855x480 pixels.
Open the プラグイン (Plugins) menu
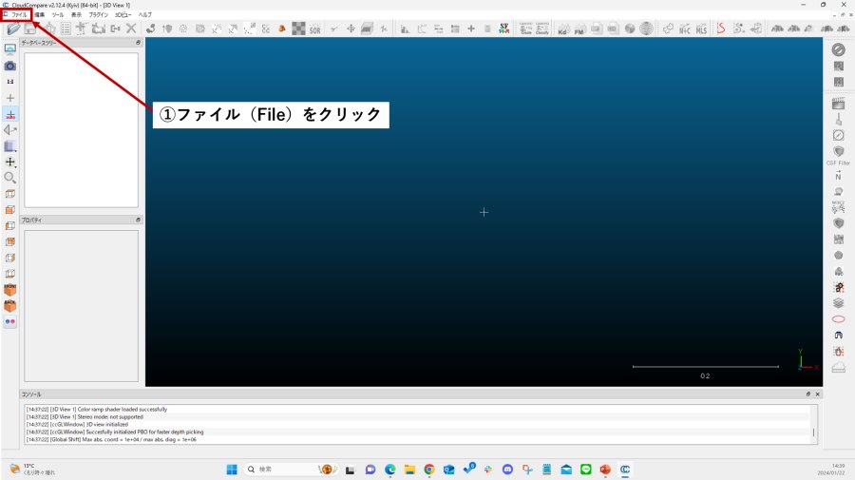pyautogui.click(x=98, y=14)
